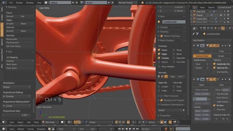Open the Select menu in viewport header

click(20, 122)
